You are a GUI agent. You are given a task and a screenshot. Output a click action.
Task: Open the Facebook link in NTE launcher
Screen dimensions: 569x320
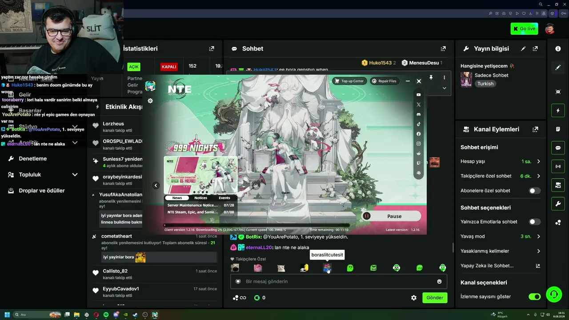click(419, 134)
